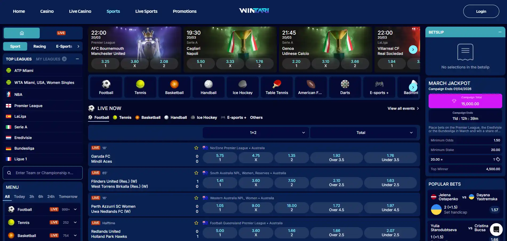Screen dimensions: 507x241
Task: Open the Total market dropdown
Action: [x=363, y=133]
